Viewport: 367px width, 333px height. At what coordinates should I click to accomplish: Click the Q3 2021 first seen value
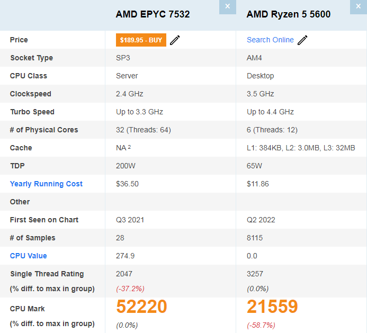pos(130,220)
